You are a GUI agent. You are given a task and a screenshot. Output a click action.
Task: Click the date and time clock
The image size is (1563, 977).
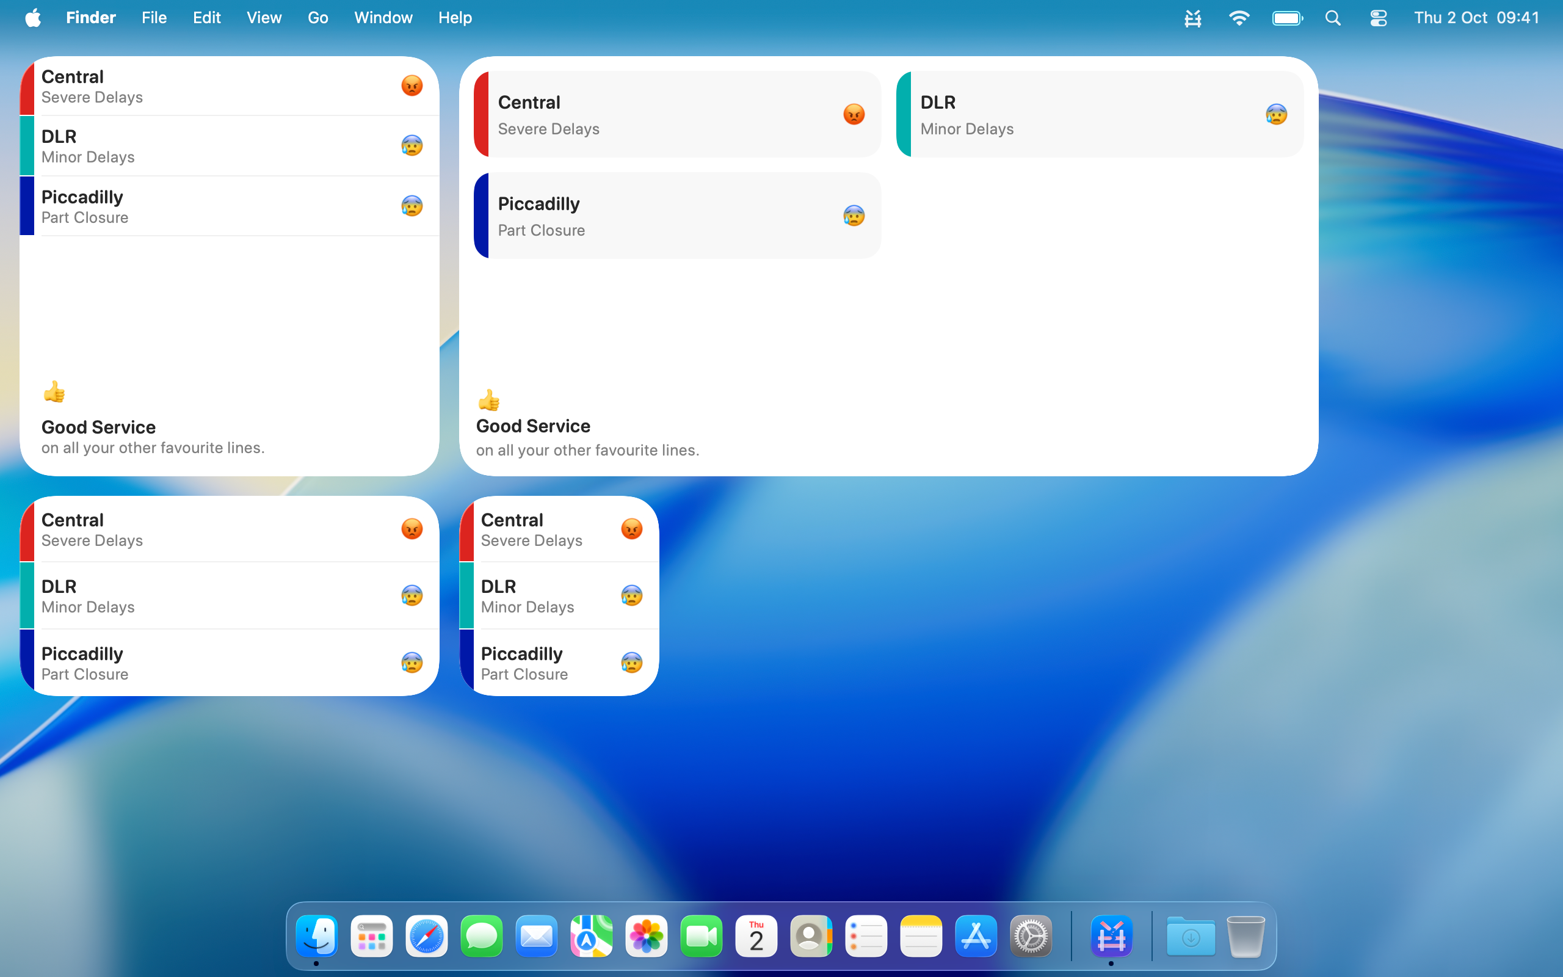[x=1476, y=18]
